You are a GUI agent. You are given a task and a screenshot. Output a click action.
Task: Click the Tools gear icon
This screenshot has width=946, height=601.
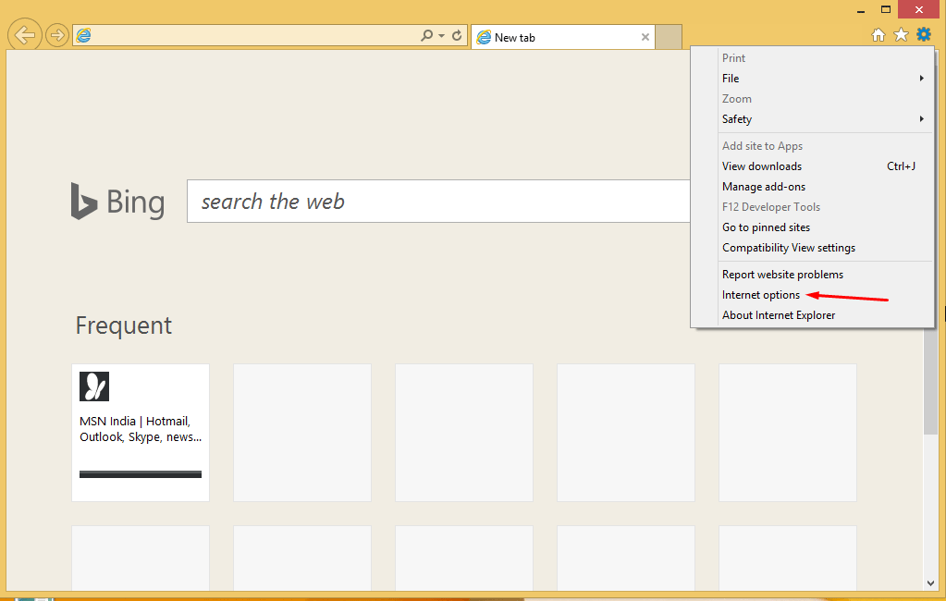coord(924,34)
